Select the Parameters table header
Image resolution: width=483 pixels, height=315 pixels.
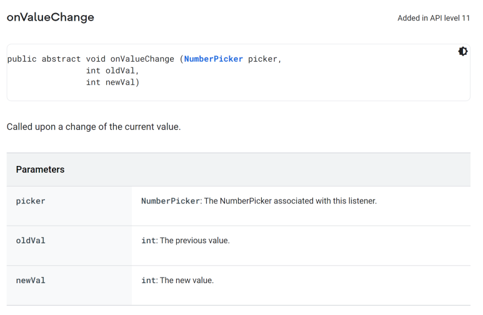point(239,170)
